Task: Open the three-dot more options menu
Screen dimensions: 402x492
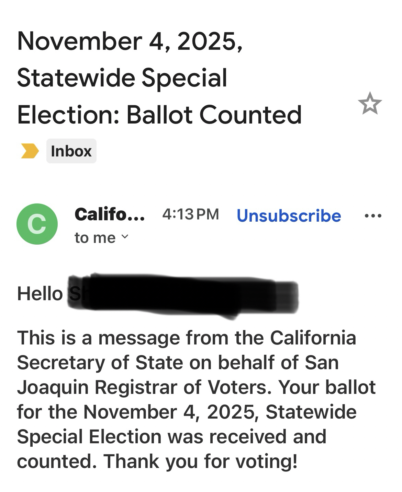Action: click(373, 216)
